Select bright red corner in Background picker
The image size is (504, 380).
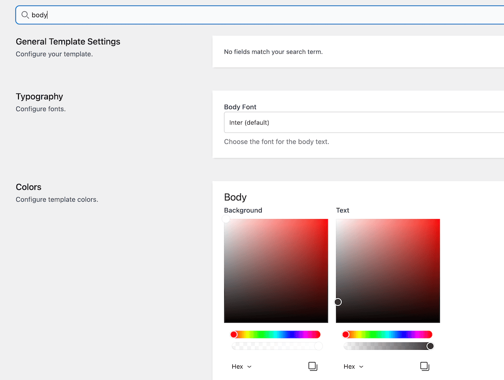point(326,221)
